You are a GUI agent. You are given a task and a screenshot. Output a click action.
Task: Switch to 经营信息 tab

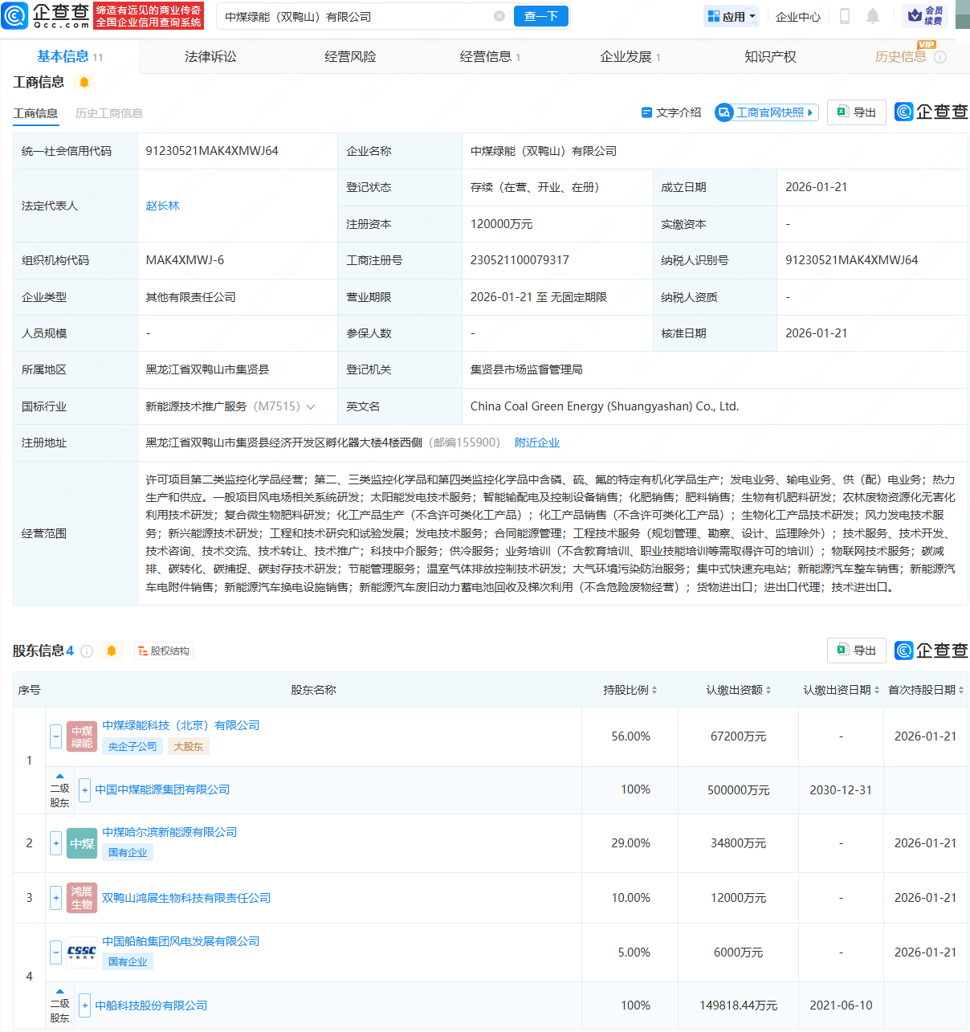point(490,56)
